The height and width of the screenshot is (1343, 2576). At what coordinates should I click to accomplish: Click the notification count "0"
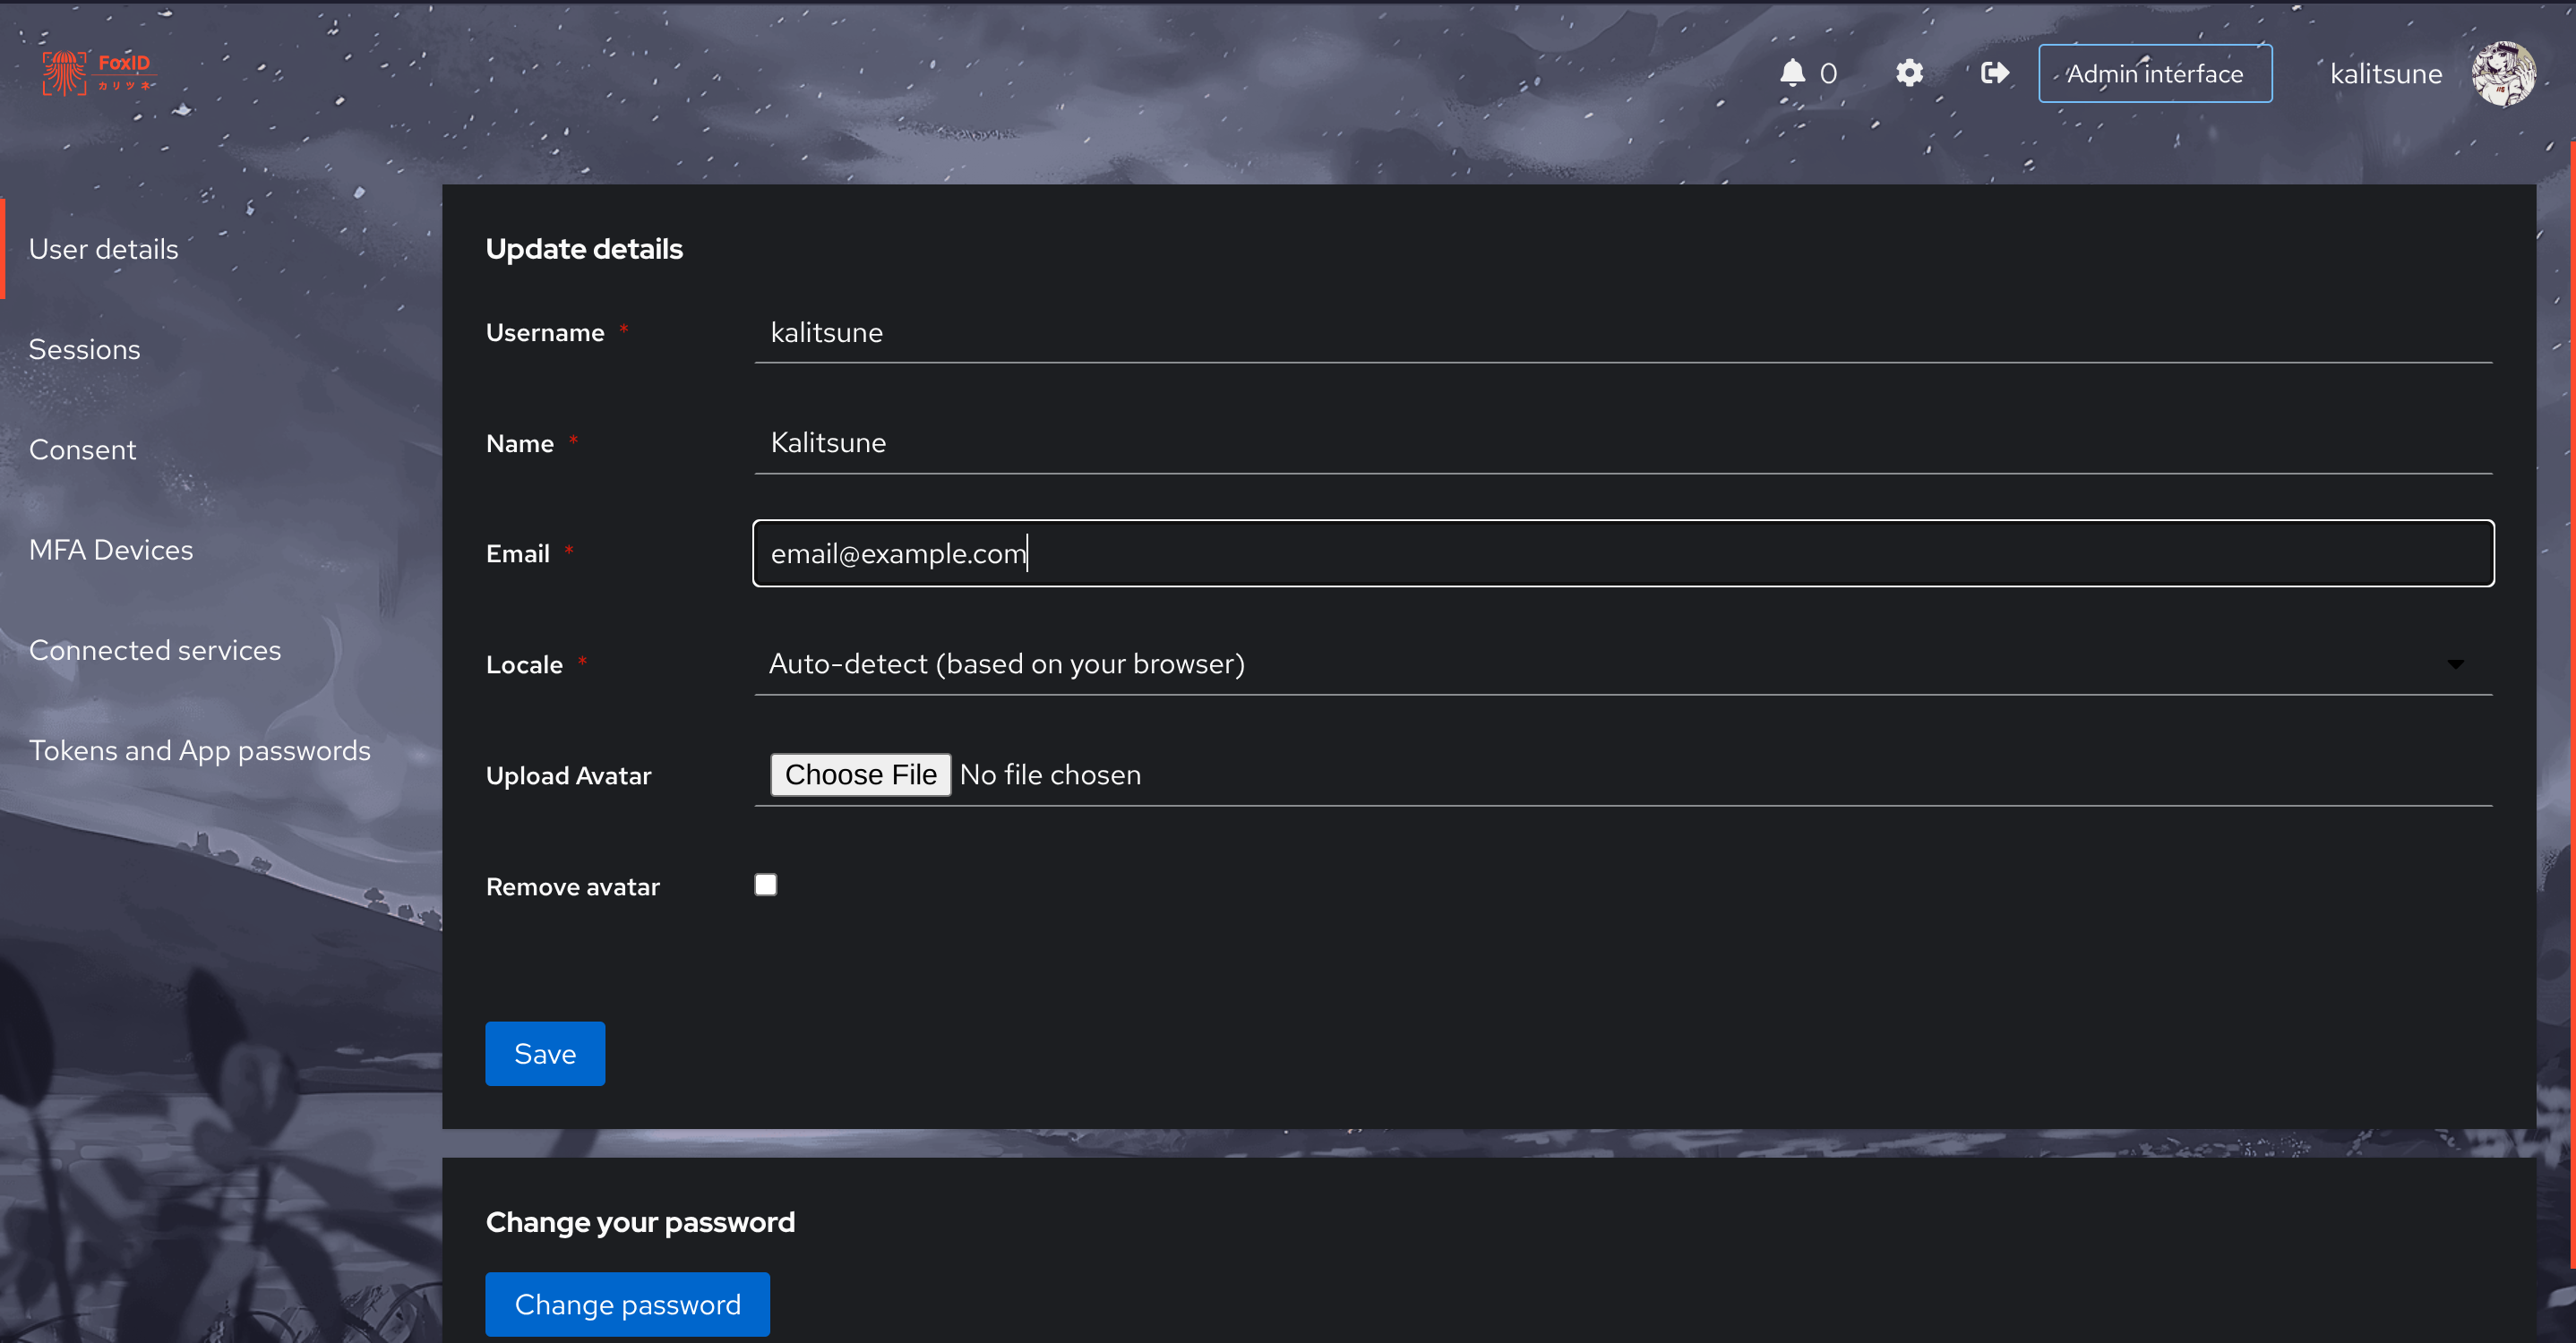click(x=1828, y=73)
